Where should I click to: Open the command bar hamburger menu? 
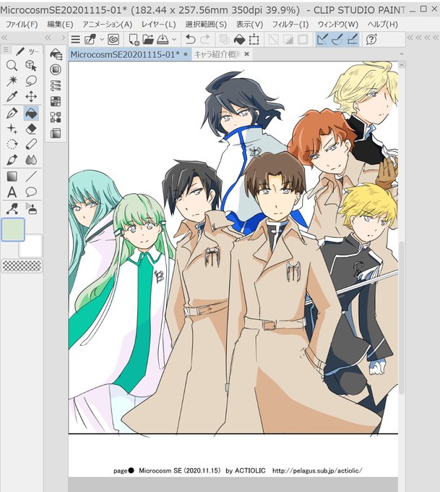(76, 40)
